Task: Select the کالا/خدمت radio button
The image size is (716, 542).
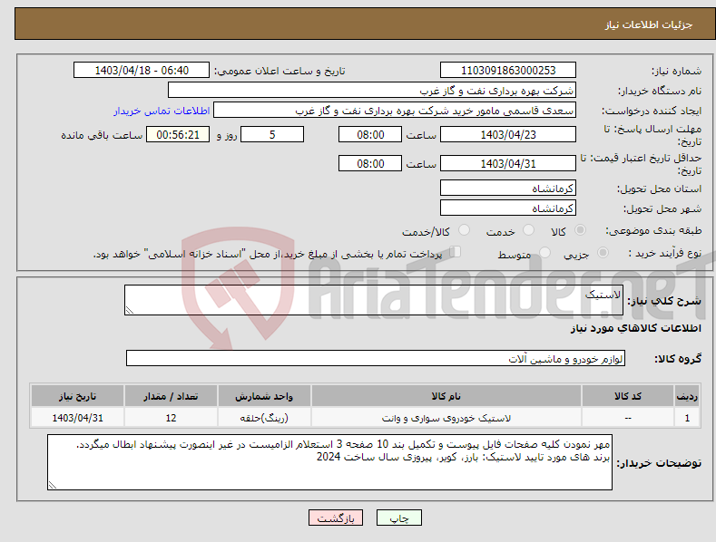Action: point(464,230)
